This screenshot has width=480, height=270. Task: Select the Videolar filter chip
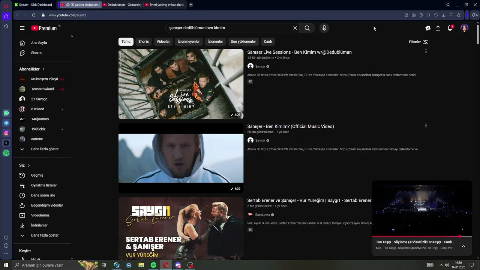163,42
